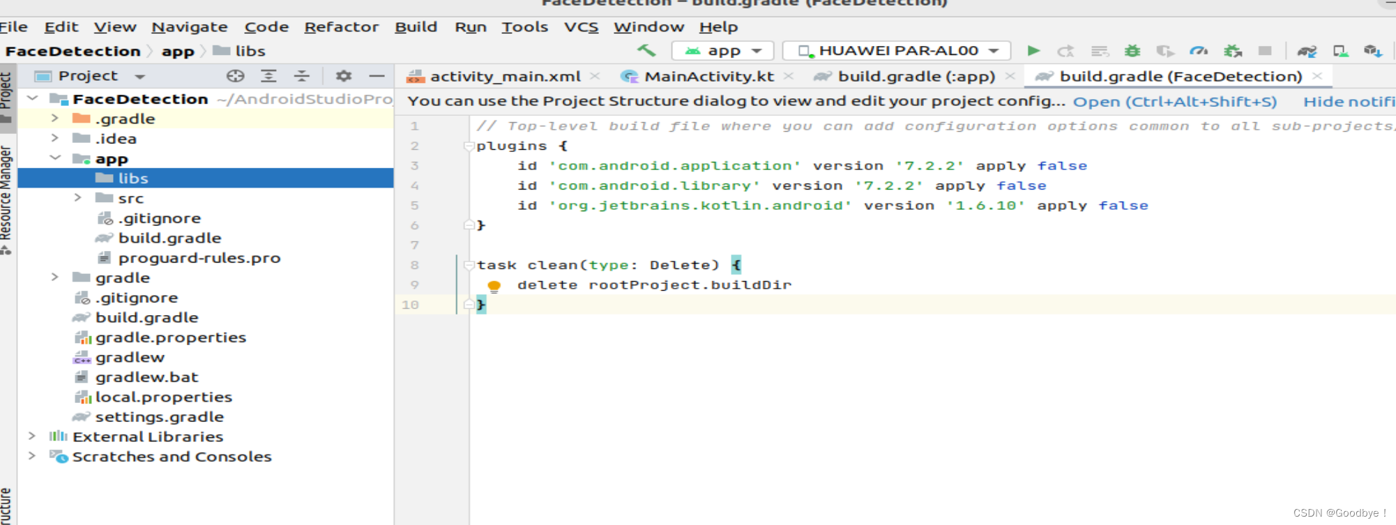Open the Refactor menu

click(x=342, y=26)
